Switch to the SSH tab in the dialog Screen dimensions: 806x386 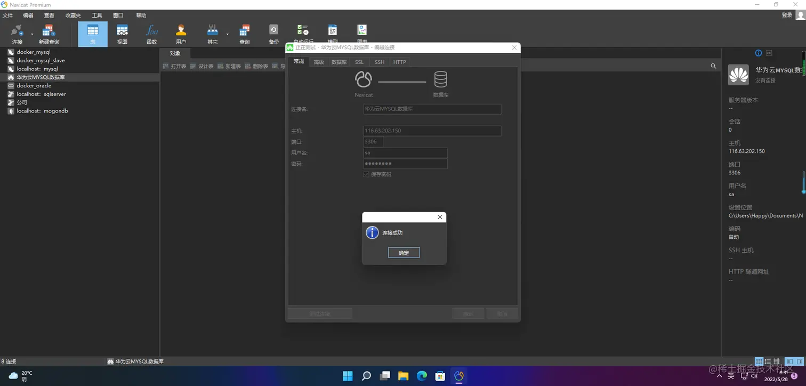[x=379, y=62]
